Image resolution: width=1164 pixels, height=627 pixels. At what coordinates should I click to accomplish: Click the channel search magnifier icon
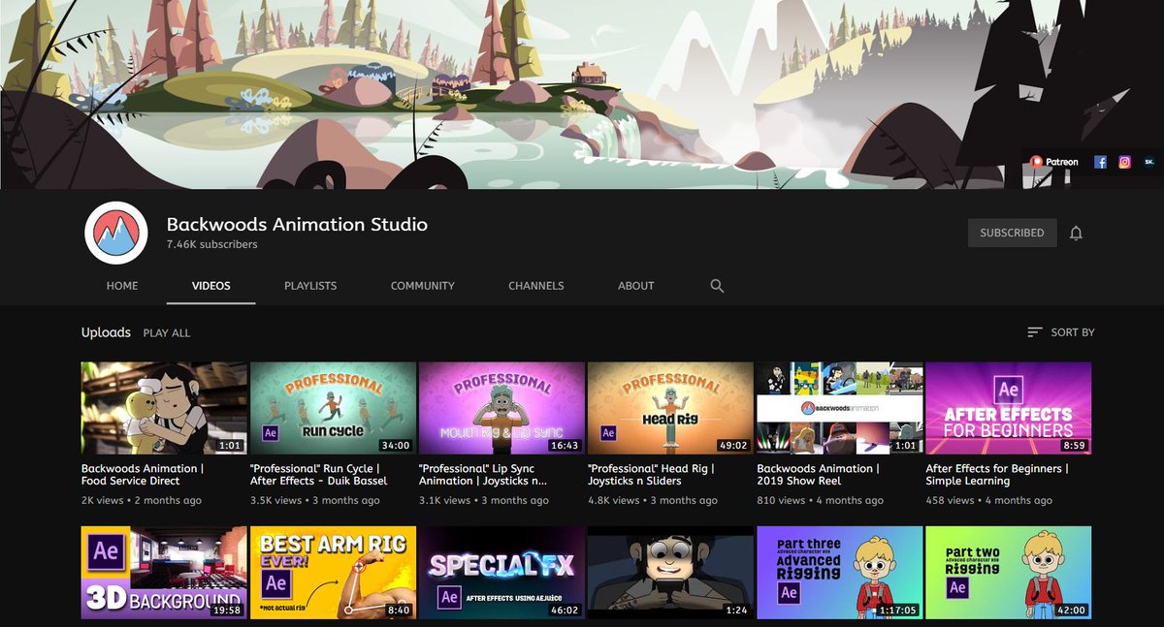(717, 286)
